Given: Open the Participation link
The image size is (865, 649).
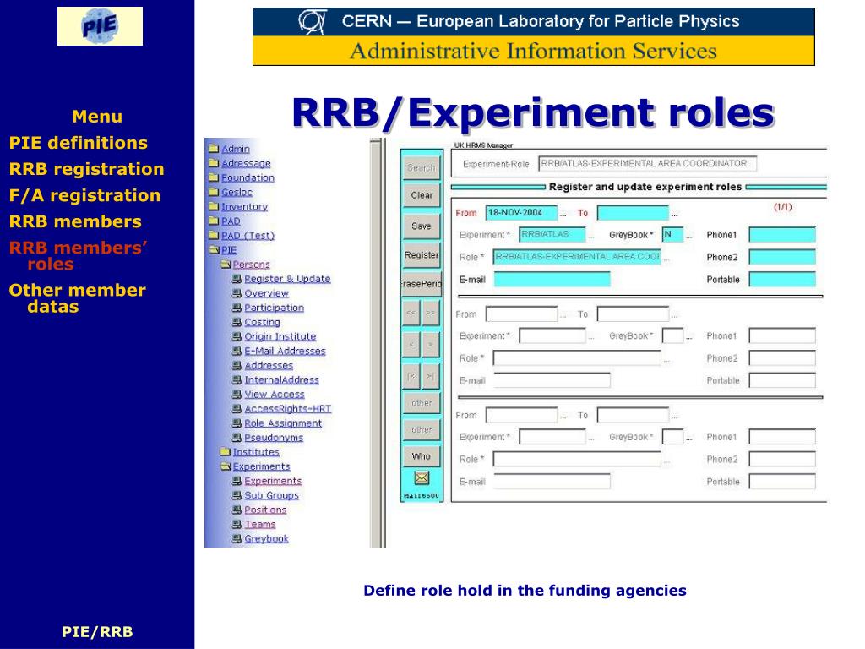Looking at the screenshot, I should 275,308.
